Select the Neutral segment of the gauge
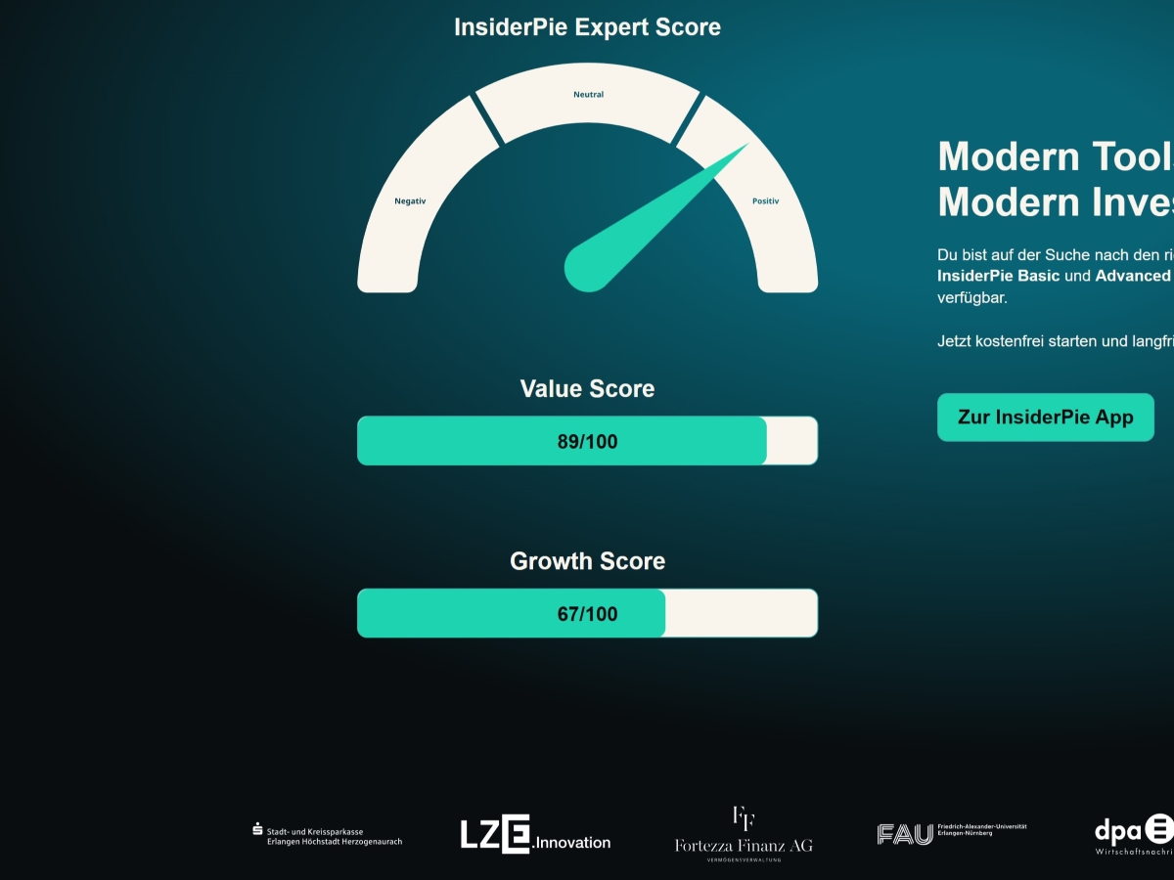Viewport: 1174px width, 880px height. (588, 104)
